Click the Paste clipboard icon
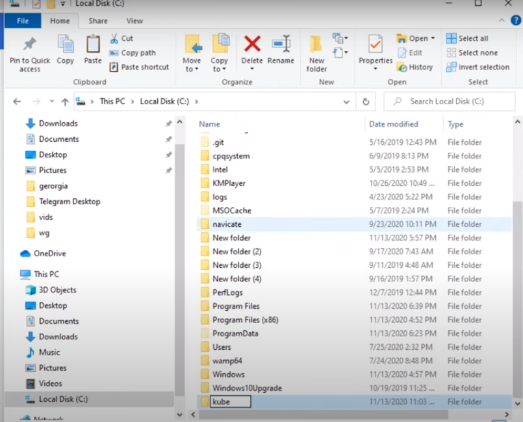Image resolution: width=523 pixels, height=422 pixels. click(x=93, y=46)
